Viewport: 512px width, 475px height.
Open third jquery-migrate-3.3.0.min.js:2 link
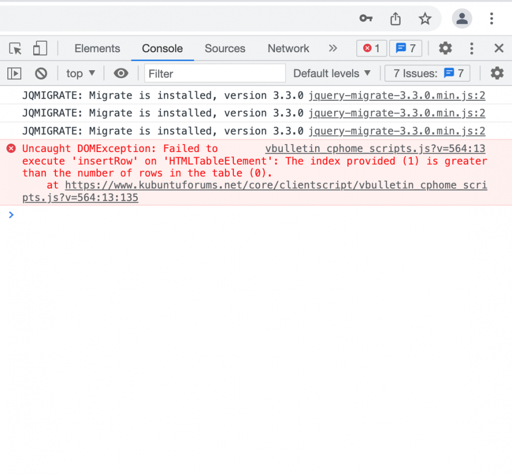click(397, 131)
